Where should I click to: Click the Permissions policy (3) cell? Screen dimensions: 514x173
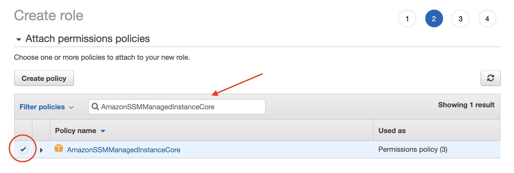[x=413, y=149]
